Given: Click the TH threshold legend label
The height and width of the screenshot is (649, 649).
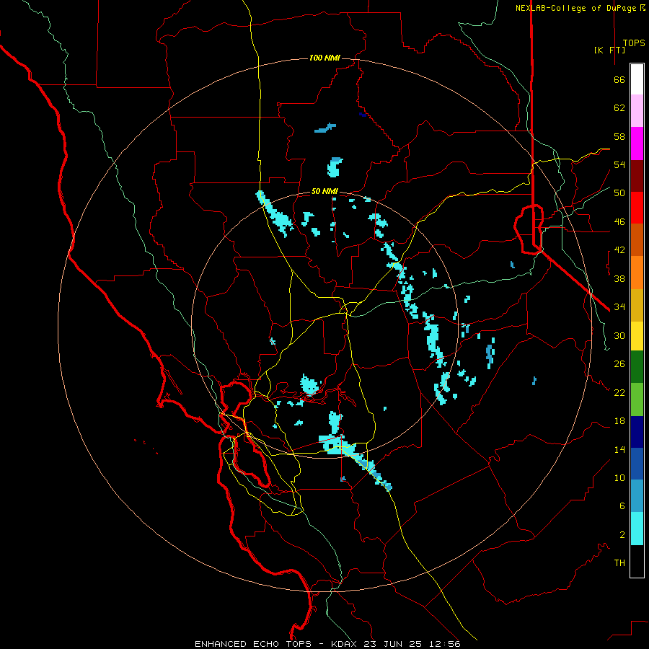Looking at the screenshot, I should (x=619, y=562).
